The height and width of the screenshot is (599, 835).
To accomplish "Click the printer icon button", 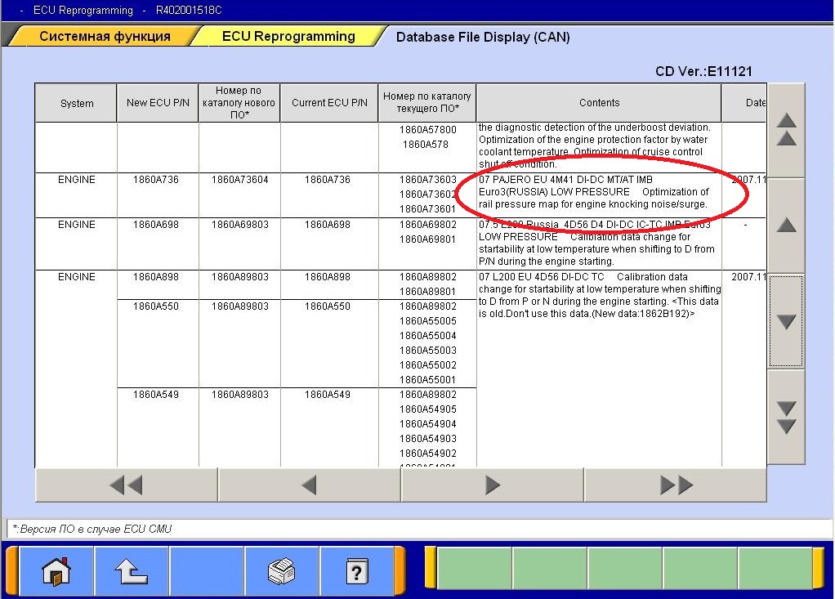I will [281, 570].
